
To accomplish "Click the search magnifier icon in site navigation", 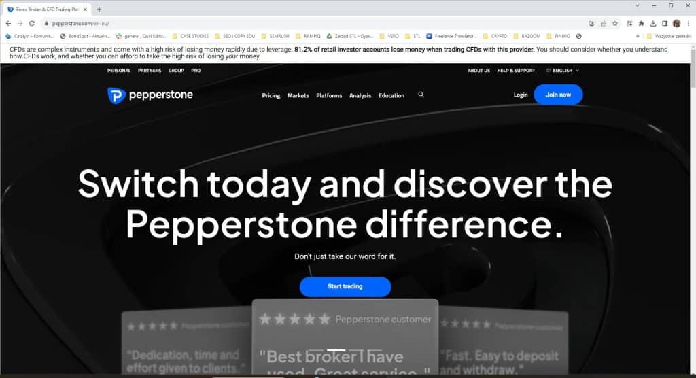I will [x=421, y=95].
